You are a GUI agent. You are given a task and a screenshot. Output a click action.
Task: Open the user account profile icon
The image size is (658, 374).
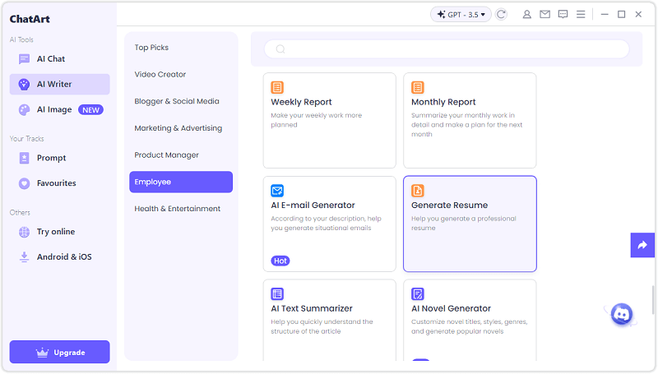pos(527,14)
